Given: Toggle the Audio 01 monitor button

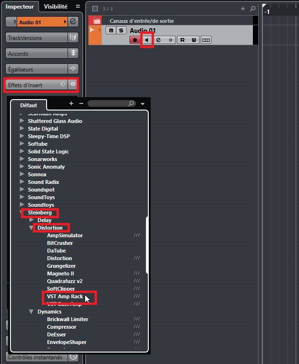Looking at the screenshot, I should tap(147, 40).
